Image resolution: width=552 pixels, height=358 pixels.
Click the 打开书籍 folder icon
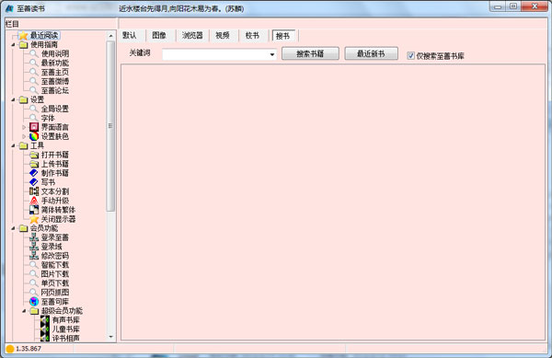click(x=34, y=155)
